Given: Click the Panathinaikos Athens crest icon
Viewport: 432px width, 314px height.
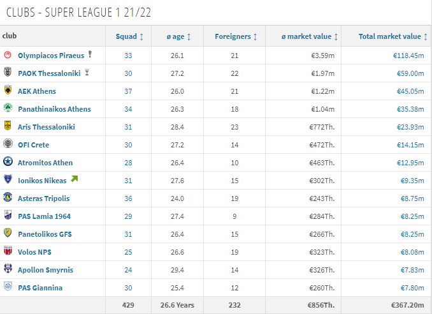Looking at the screenshot, I should coord(8,108).
